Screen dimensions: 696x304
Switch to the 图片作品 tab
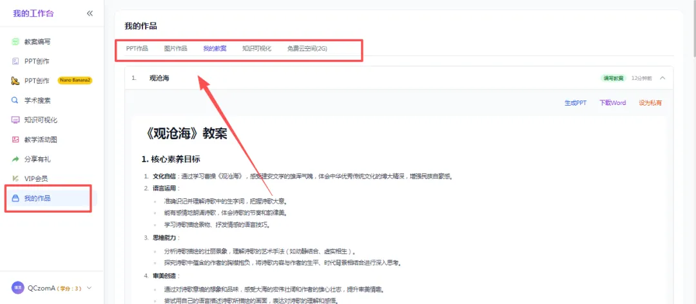175,48
